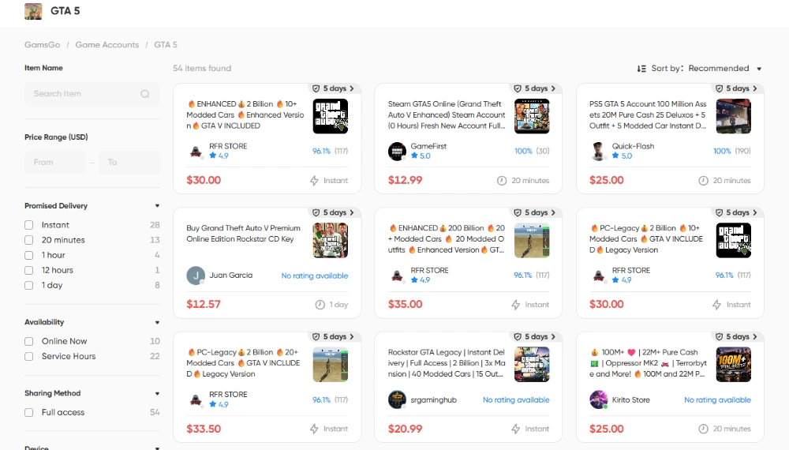
Task: Expand 5 days guarantee on $30.00 ENHANCED listing
Action: 334,88
